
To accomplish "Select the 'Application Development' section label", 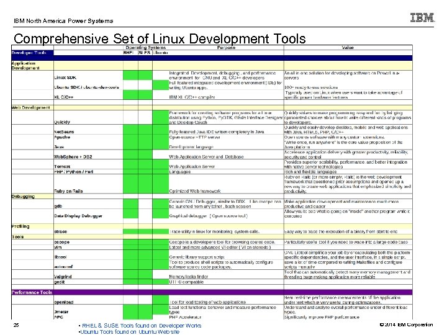I will [x=25, y=66].
